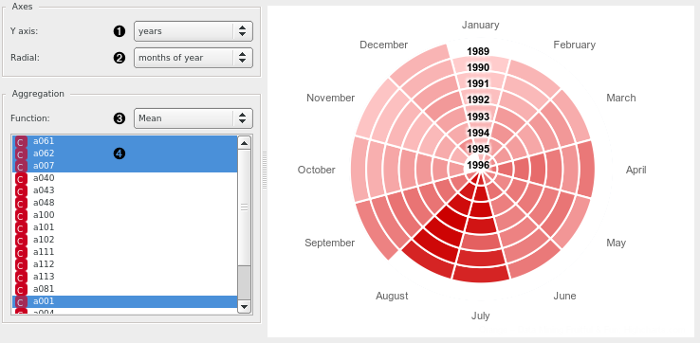
Task: Click the January month label
Action: tap(480, 25)
